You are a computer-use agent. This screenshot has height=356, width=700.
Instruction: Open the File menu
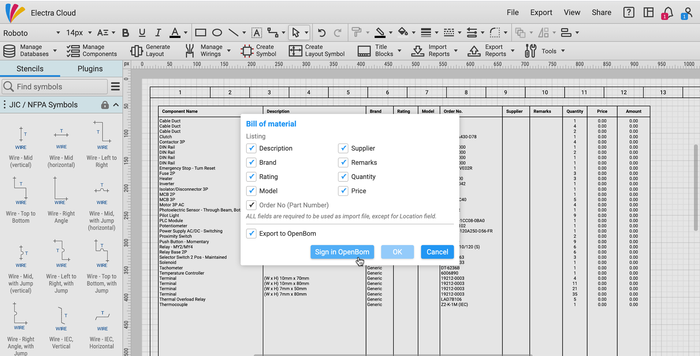513,13
